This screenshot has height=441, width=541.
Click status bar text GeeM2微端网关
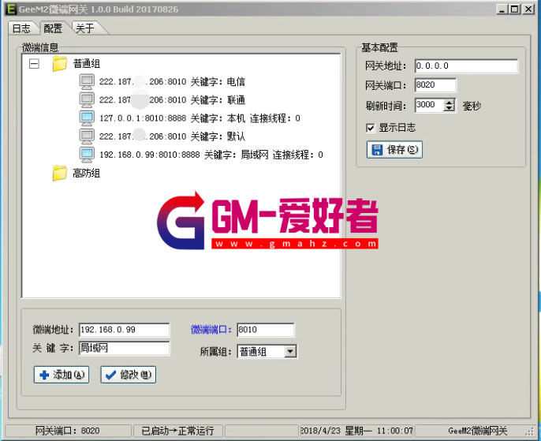pyautogui.click(x=478, y=431)
